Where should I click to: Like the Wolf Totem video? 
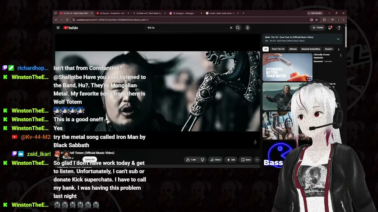191,160
